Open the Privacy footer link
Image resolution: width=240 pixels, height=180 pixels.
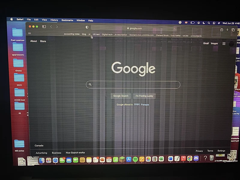click(199, 151)
